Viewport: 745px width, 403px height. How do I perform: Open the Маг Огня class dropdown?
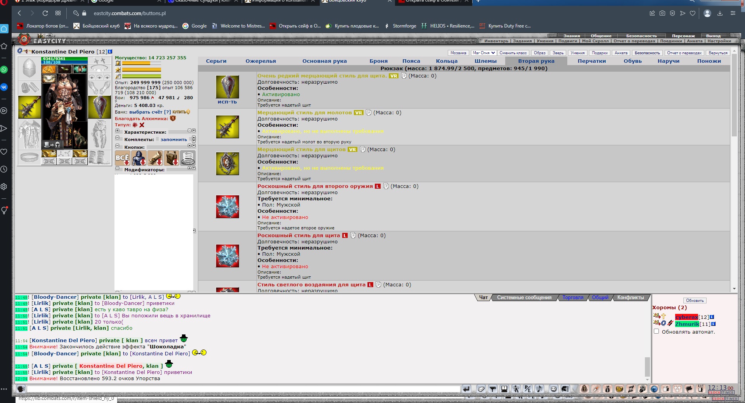tap(483, 53)
